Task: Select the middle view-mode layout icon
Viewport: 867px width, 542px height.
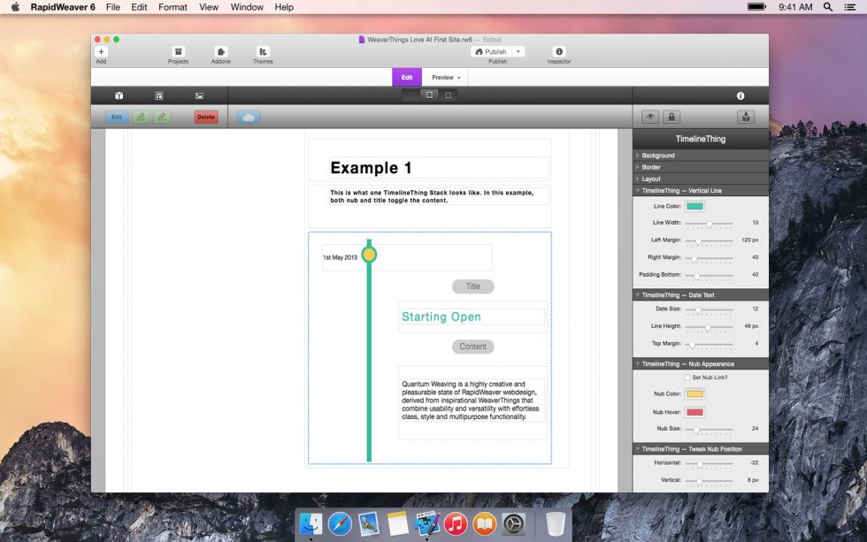Action: pos(430,95)
